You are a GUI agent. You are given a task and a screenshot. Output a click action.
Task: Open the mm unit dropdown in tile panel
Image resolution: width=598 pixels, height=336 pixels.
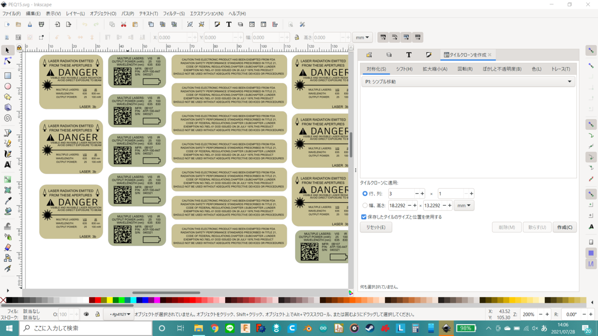pos(463,205)
